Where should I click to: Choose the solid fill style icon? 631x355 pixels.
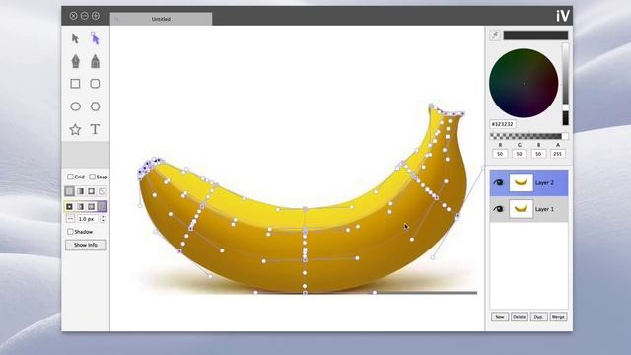tap(69, 191)
